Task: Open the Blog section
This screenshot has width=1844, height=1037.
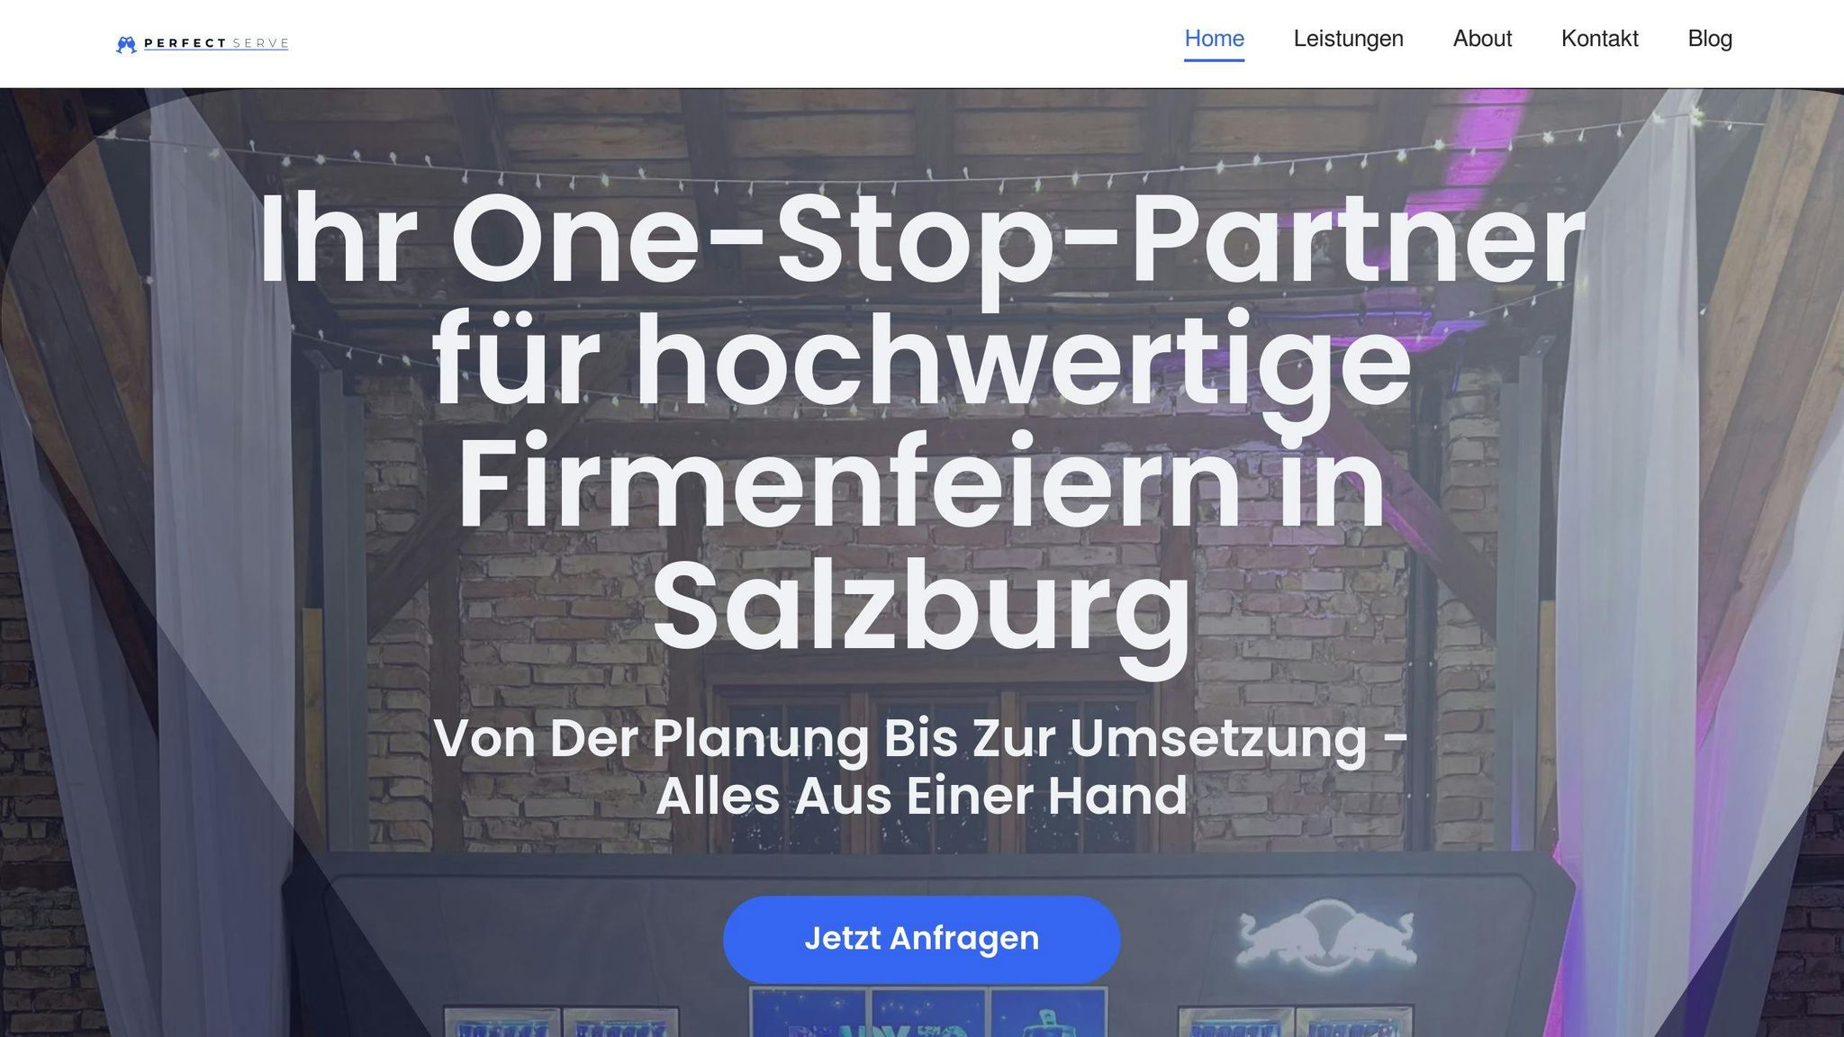Action: pos(1710,39)
